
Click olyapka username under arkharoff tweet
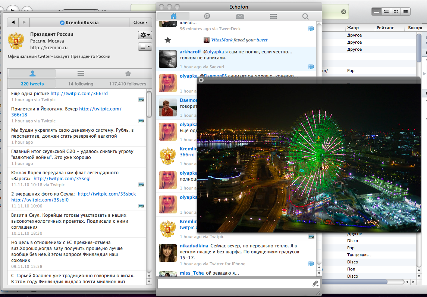point(188,76)
